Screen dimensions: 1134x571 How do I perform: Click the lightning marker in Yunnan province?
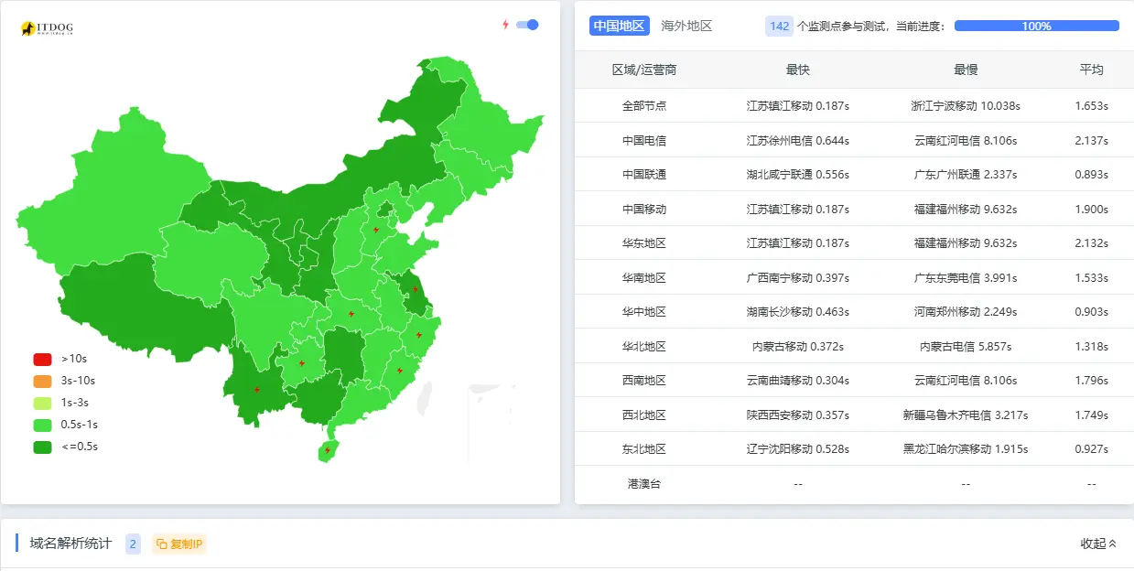pos(256,390)
